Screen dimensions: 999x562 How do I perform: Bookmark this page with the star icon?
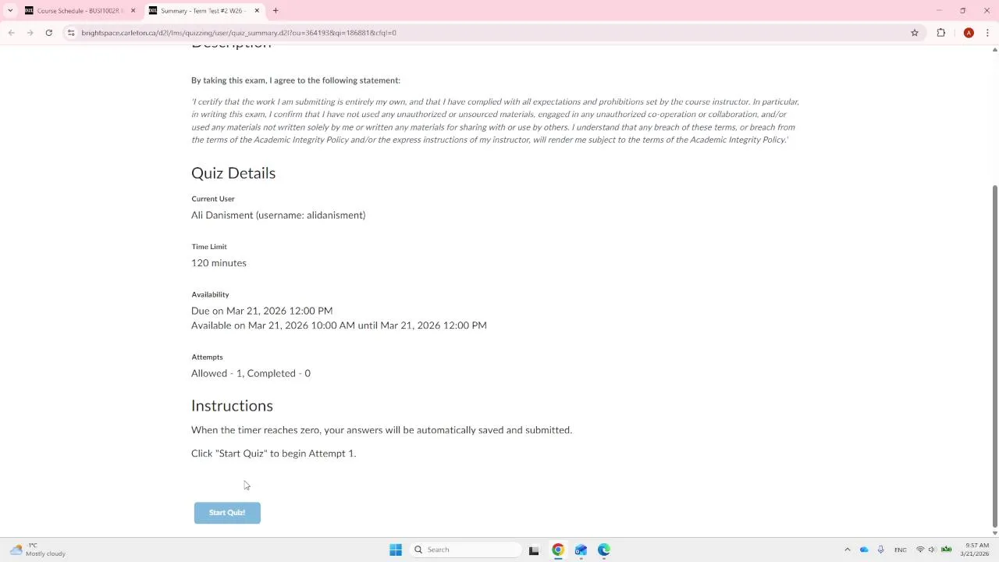coord(915,33)
